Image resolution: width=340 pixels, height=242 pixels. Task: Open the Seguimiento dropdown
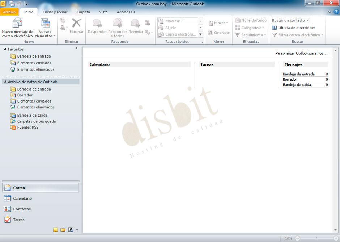[x=250, y=35]
